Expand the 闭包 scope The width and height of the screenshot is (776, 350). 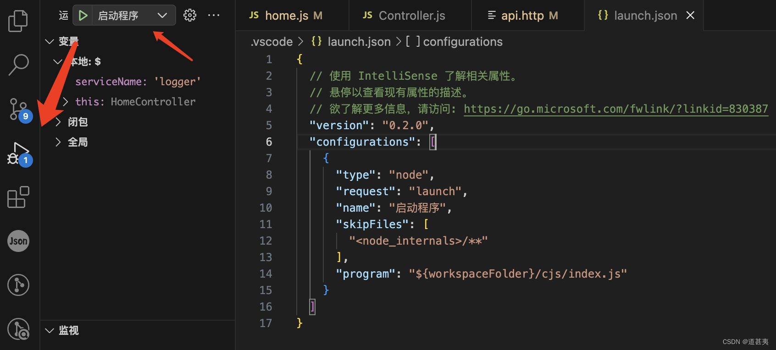tap(58, 122)
